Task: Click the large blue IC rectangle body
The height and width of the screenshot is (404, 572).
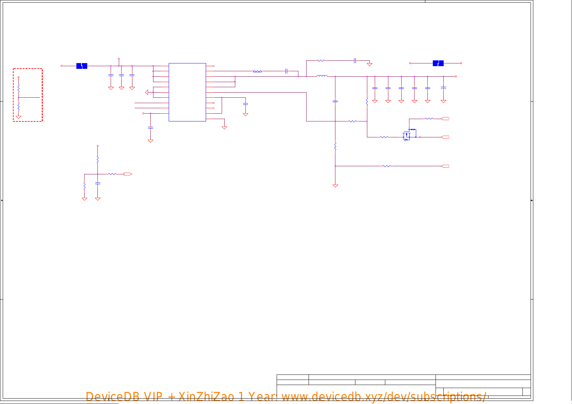Action: click(x=187, y=92)
